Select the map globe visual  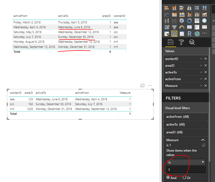point(205,21)
